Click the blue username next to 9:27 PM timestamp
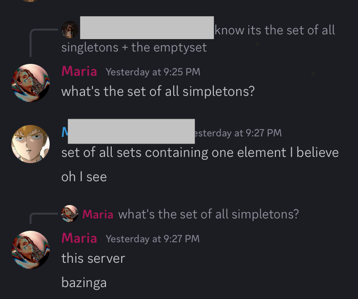Screen dimensions: 358x299 pyautogui.click(x=64, y=132)
